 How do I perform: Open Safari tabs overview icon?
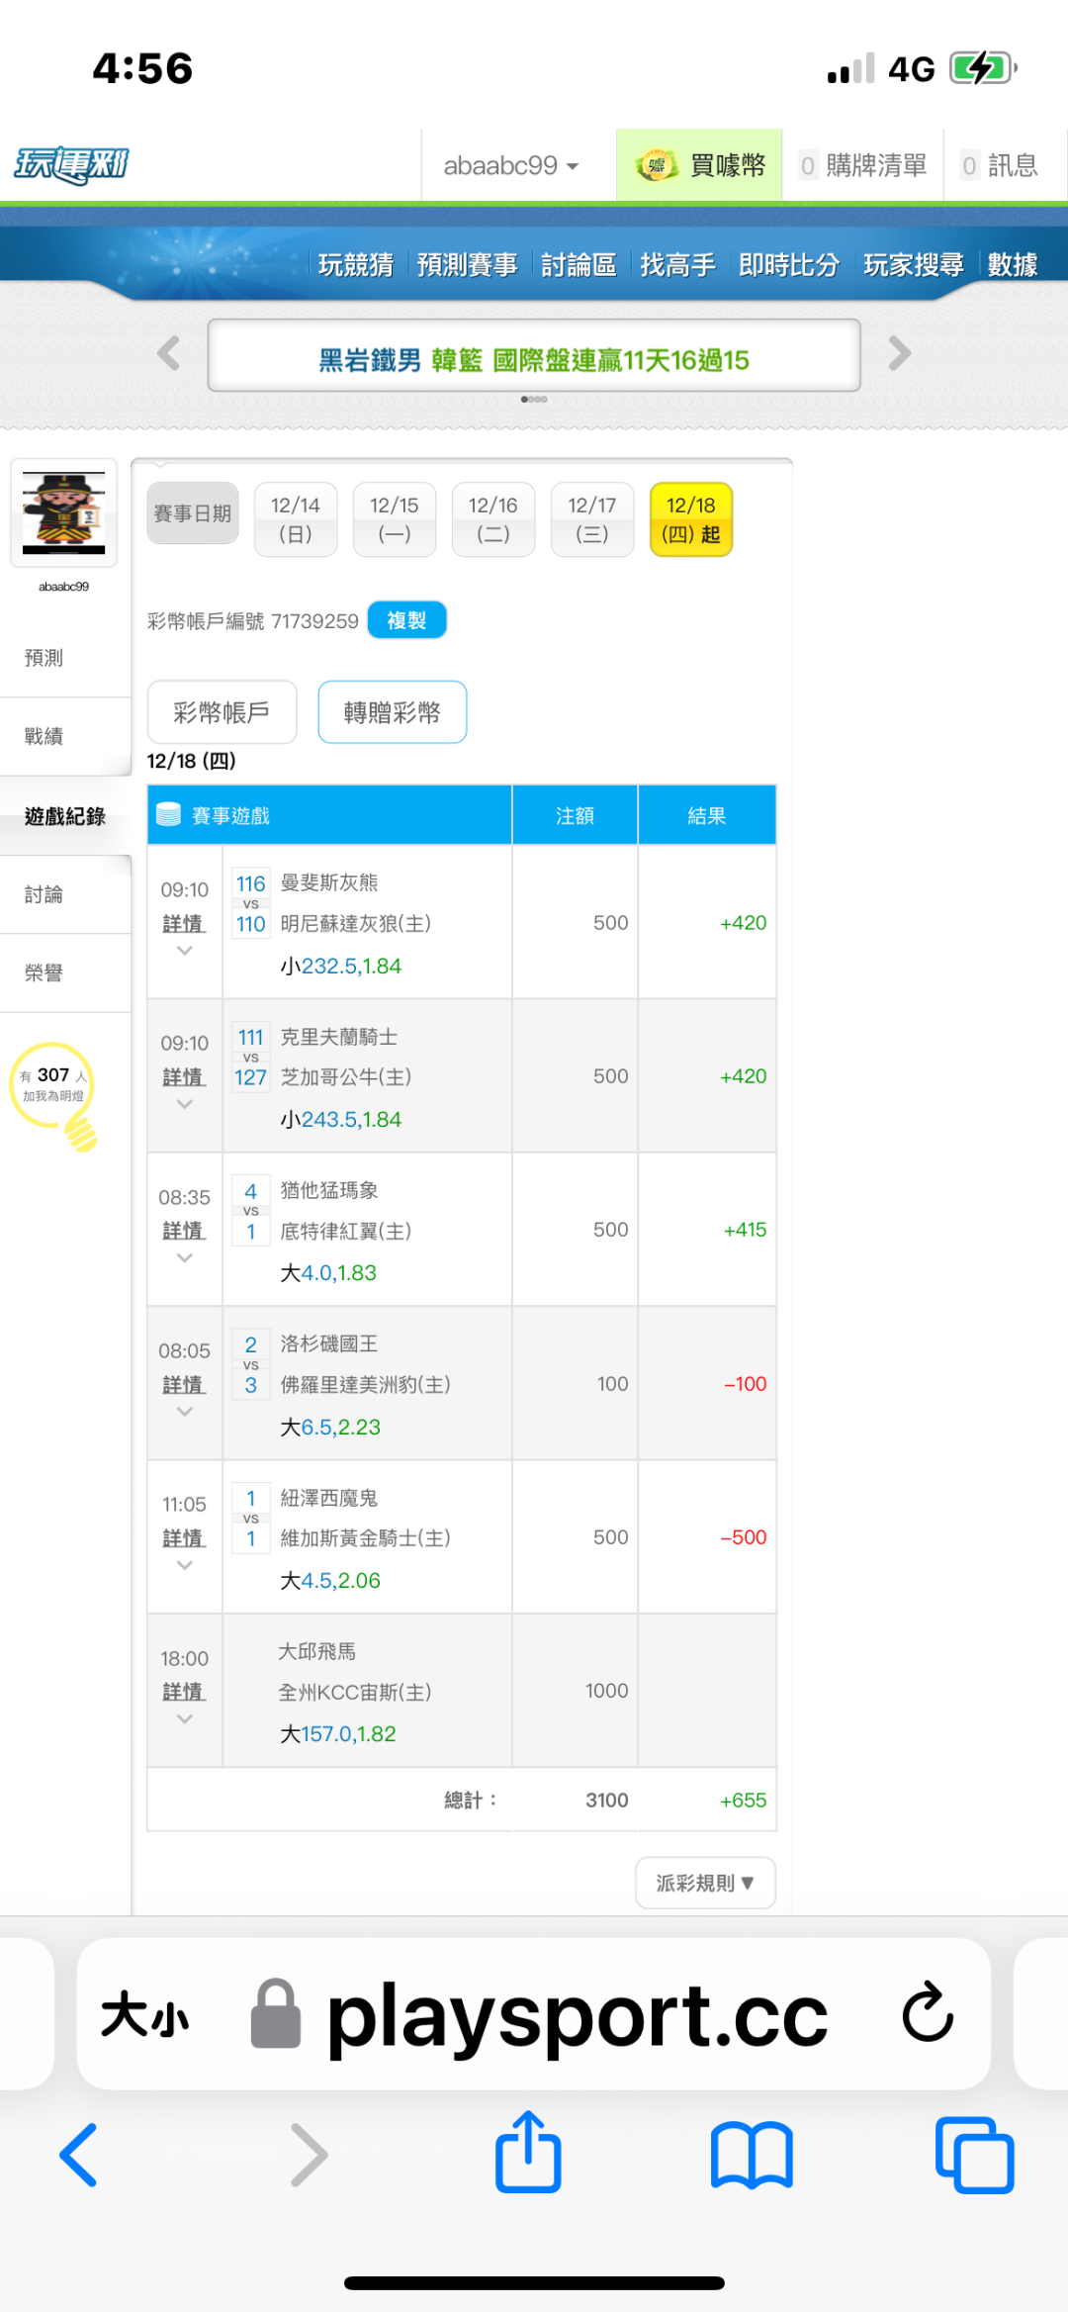tap(974, 2154)
